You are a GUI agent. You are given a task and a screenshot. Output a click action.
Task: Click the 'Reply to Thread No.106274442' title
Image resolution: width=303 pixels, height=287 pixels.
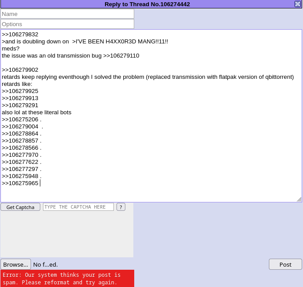click(147, 4)
